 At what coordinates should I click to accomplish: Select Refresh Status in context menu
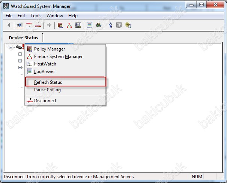(48, 82)
